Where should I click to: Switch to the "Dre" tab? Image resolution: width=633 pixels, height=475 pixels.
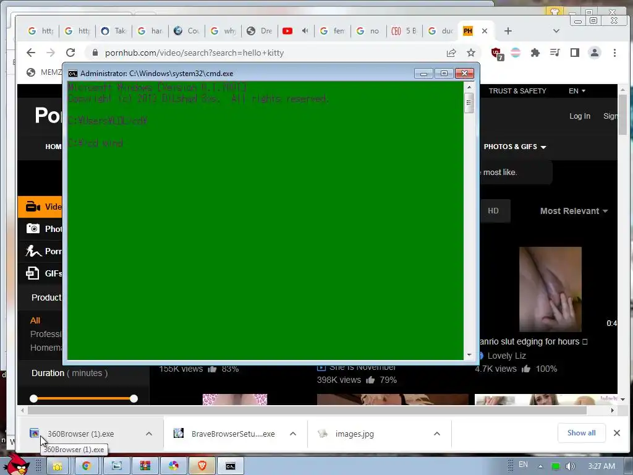click(x=260, y=31)
